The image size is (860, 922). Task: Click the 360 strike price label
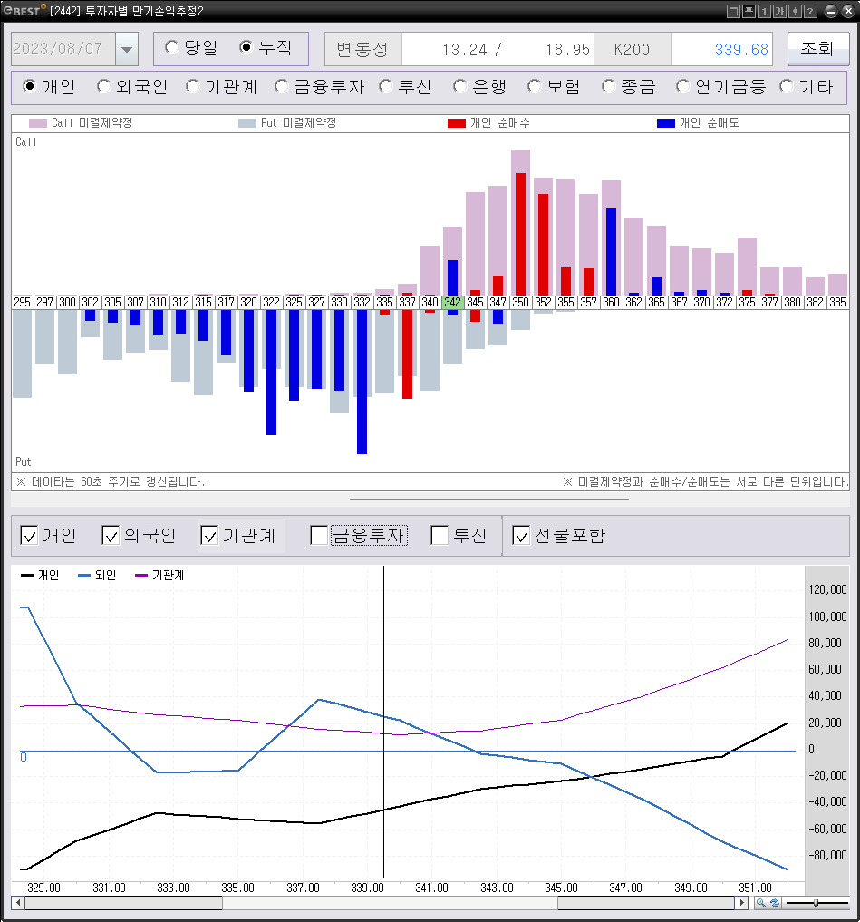tap(612, 302)
